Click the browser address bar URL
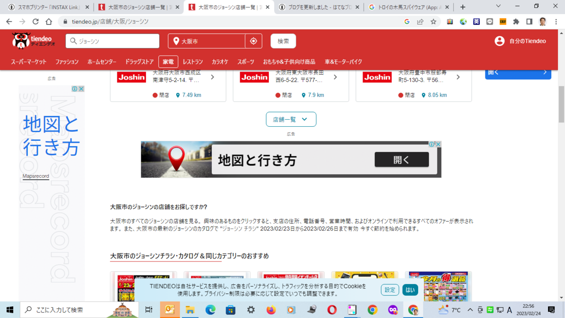 click(110, 22)
